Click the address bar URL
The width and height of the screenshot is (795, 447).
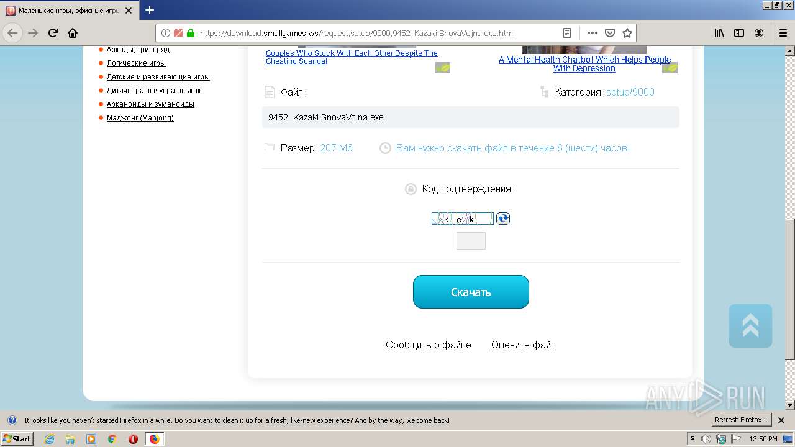click(357, 33)
